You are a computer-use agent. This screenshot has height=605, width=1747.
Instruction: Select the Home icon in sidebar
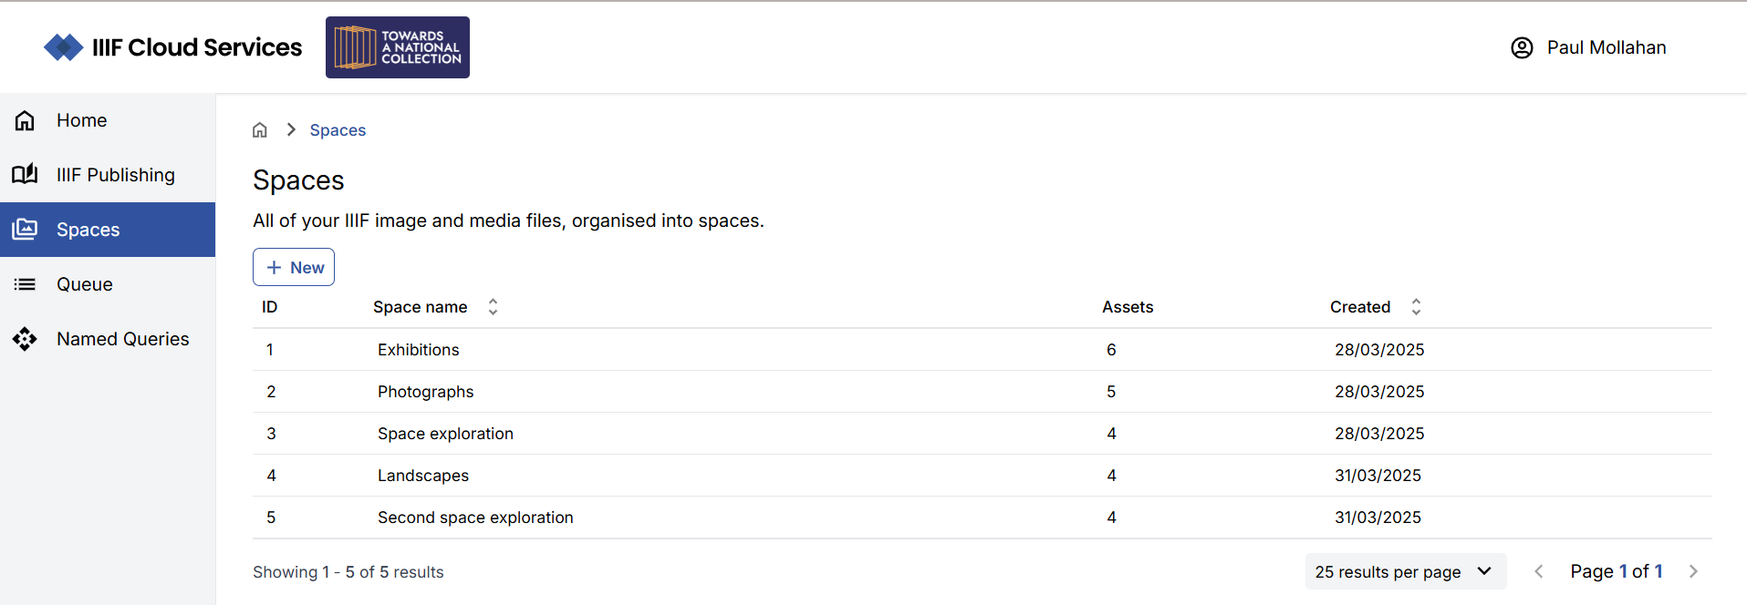click(x=24, y=119)
